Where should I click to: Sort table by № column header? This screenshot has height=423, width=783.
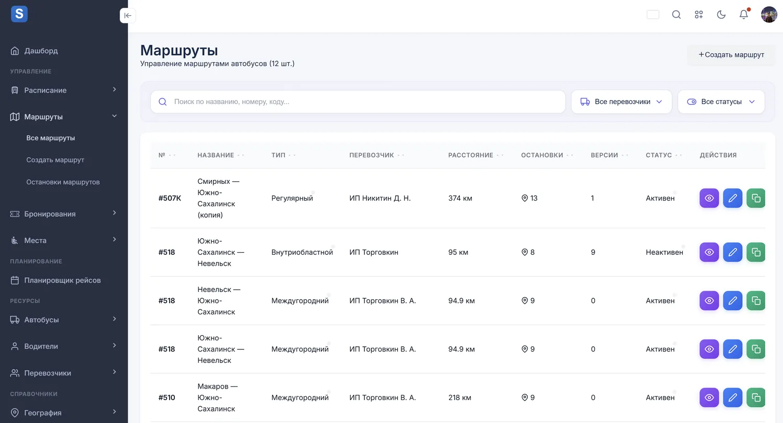pyautogui.click(x=167, y=155)
